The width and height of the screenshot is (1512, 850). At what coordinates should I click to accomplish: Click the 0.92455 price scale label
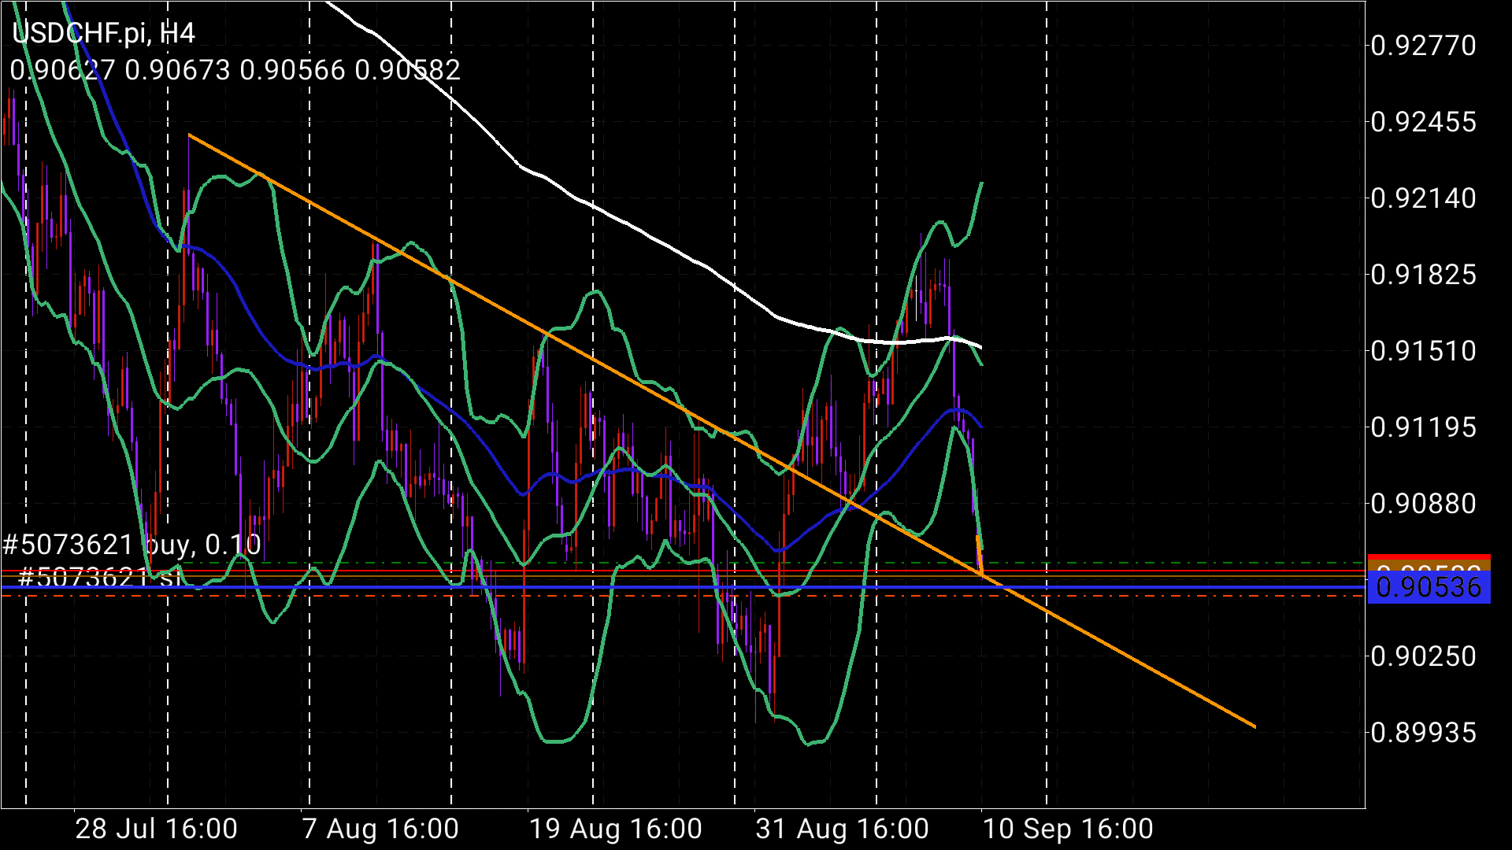[1423, 122]
